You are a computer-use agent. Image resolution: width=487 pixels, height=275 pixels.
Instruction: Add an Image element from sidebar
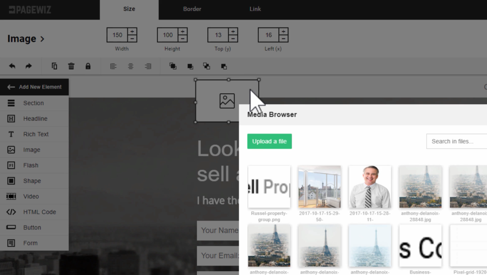point(34,150)
